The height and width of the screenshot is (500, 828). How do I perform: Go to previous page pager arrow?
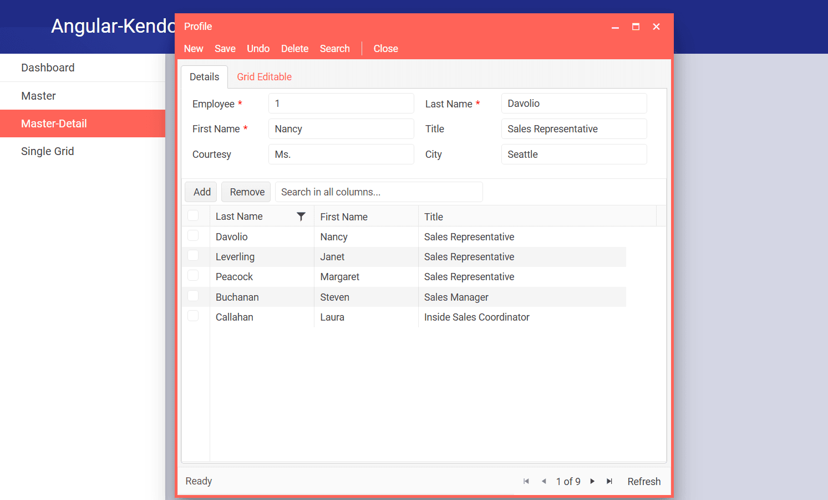544,481
